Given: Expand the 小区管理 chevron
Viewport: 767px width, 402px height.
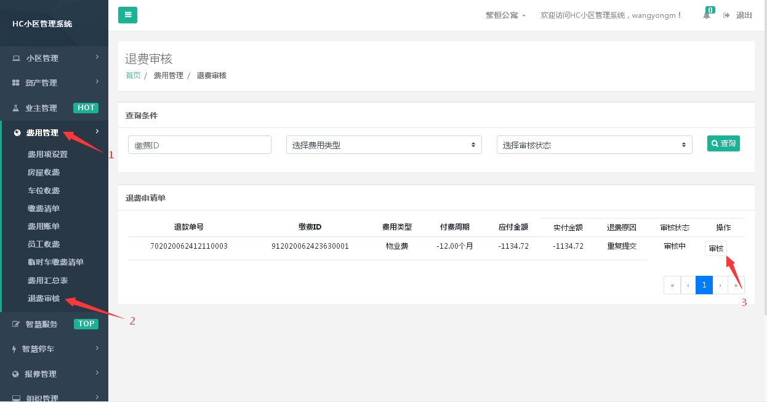Looking at the screenshot, I should (x=97, y=57).
